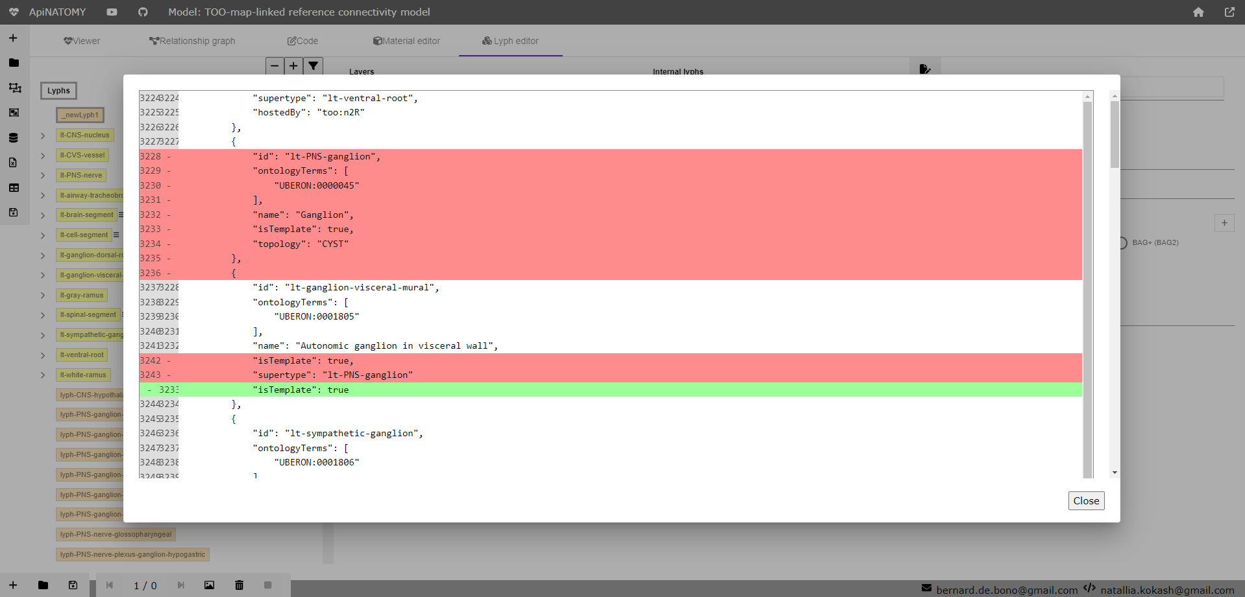Click the filter funnel icon button
This screenshot has height=597, width=1245.
(x=314, y=66)
